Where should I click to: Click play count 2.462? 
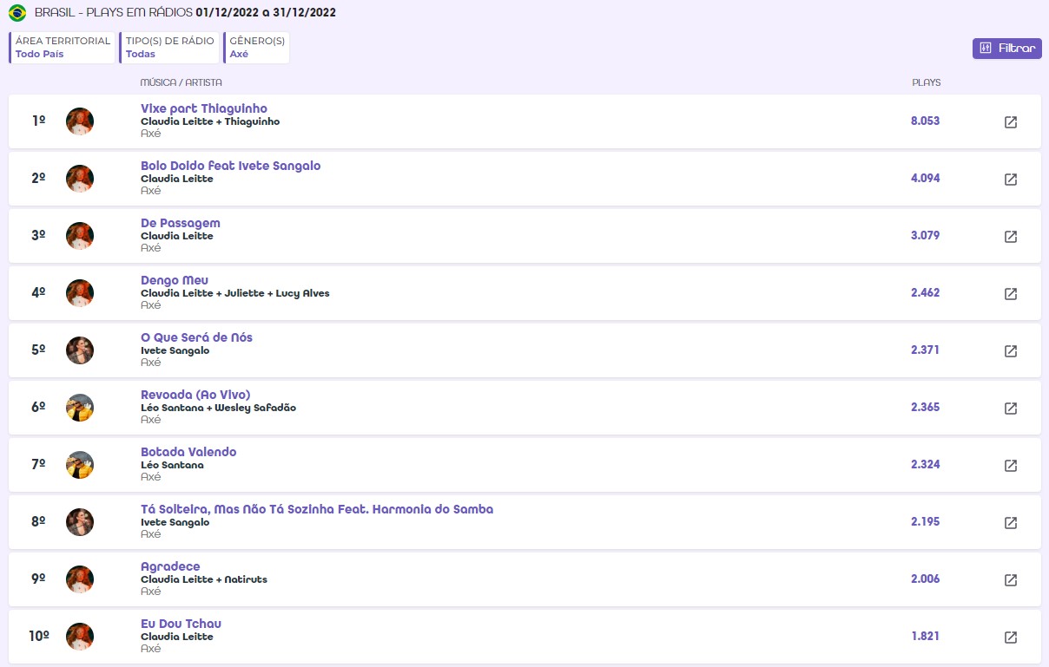coord(925,293)
